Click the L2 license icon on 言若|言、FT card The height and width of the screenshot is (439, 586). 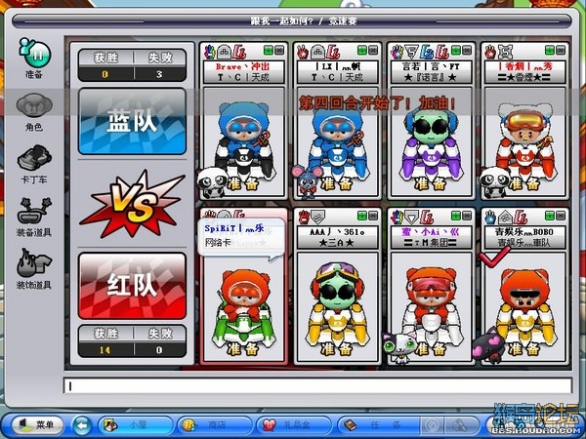pyautogui.click(x=426, y=52)
